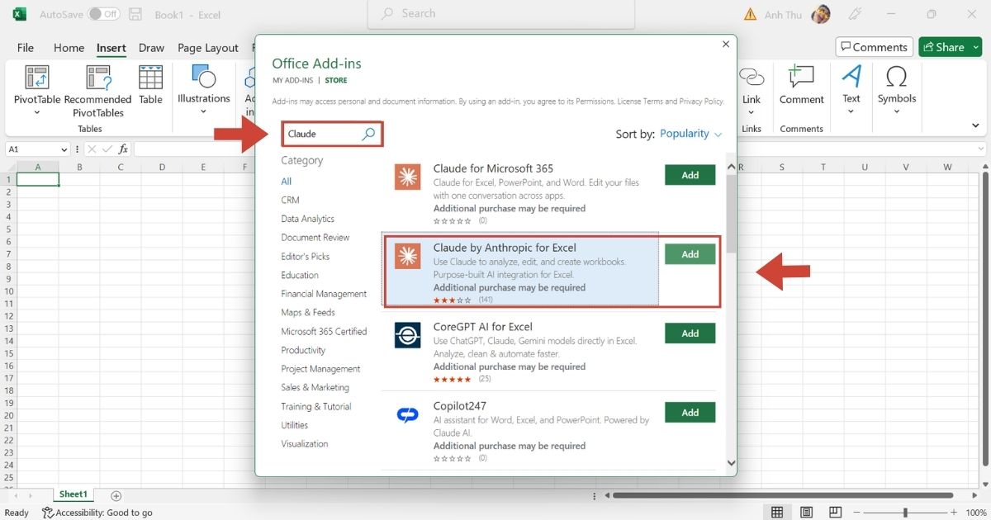The height and width of the screenshot is (520, 991).
Task: Click the magnifier search icon in add-ins
Action: click(x=369, y=134)
